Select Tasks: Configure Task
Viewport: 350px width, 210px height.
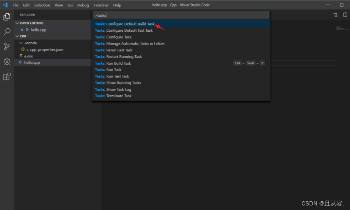[181, 37]
